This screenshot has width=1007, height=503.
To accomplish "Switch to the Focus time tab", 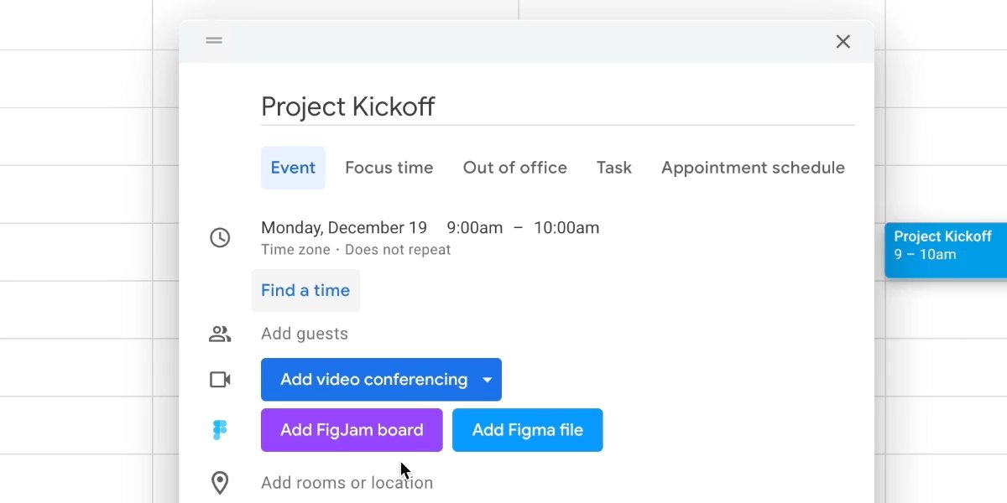I will (389, 167).
